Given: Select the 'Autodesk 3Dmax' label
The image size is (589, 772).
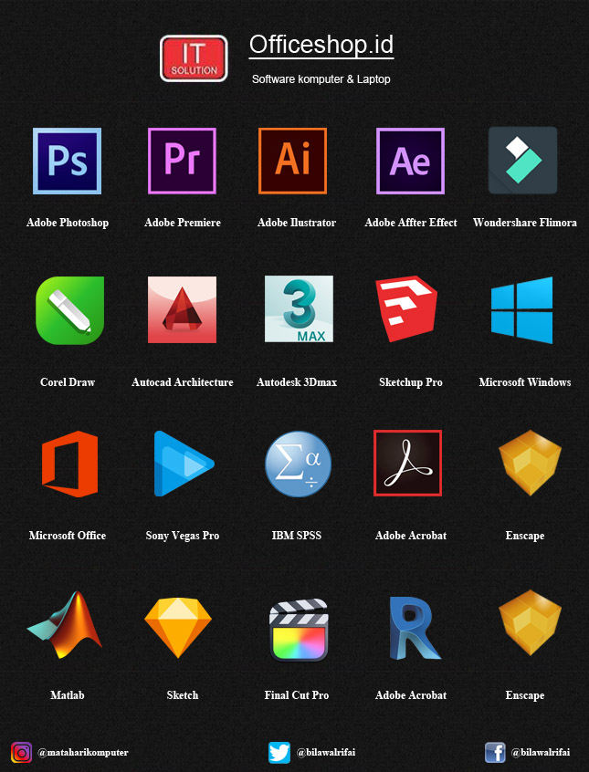Looking at the screenshot, I should tap(297, 382).
